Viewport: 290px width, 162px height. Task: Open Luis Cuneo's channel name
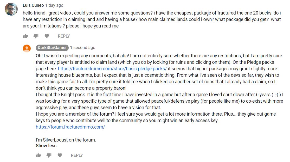pos(33,5)
